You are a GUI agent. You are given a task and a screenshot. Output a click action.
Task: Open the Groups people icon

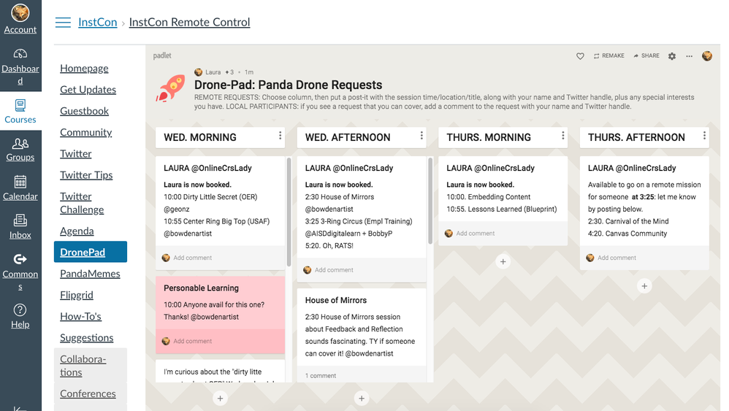click(x=20, y=144)
